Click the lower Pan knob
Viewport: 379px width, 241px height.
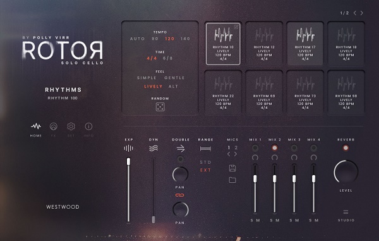[180, 209]
